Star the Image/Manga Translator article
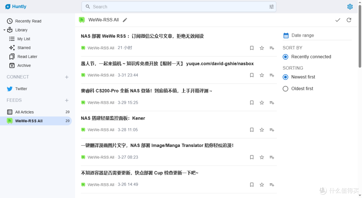 click(261, 157)
